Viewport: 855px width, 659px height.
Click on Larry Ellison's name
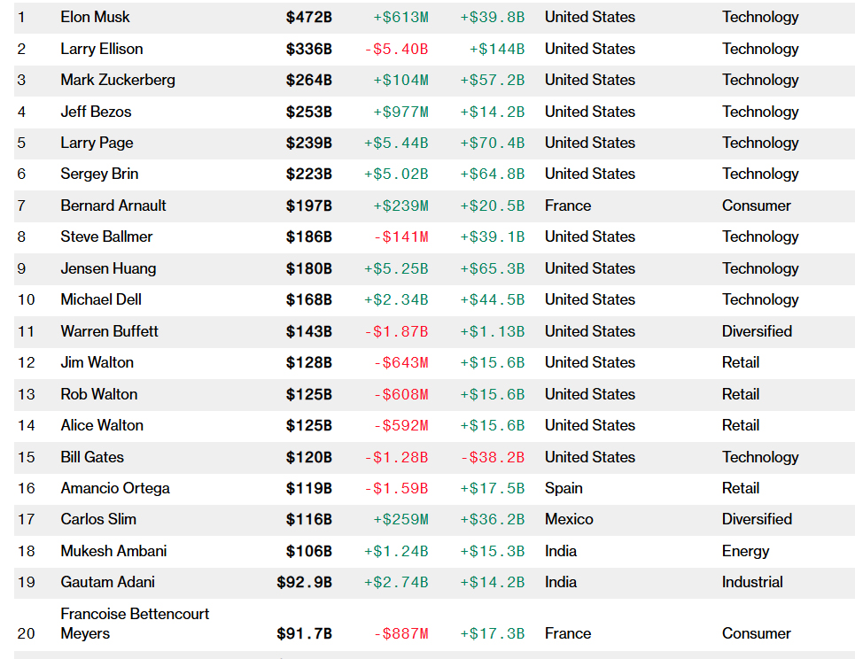[x=101, y=49]
